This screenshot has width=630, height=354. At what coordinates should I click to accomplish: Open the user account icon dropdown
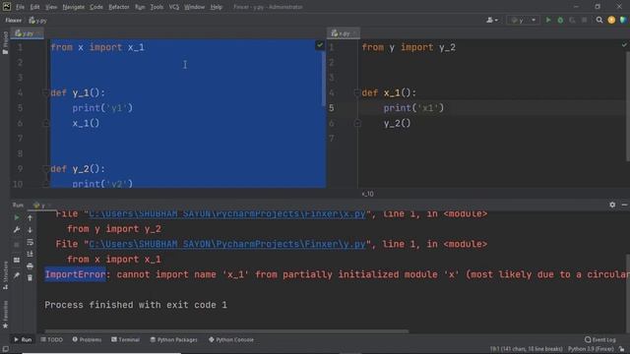click(492, 20)
